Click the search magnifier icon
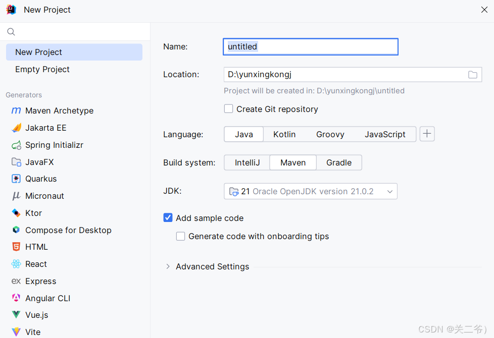Image resolution: width=494 pixels, height=338 pixels. [11, 32]
